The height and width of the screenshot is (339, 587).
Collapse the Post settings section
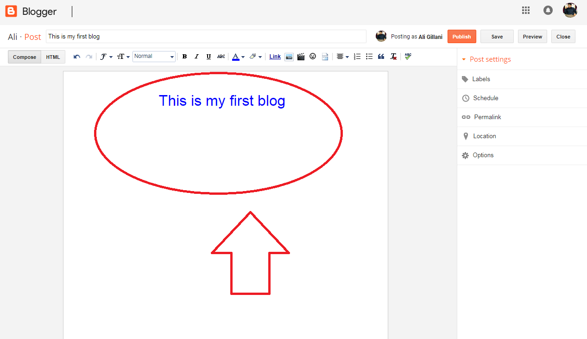point(464,59)
